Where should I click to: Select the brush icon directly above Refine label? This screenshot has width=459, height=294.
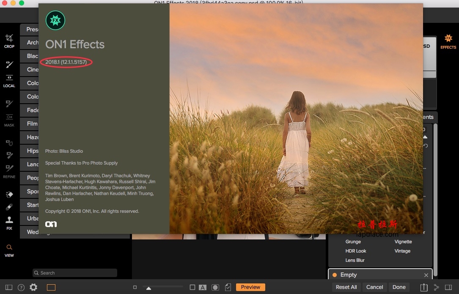point(9,168)
